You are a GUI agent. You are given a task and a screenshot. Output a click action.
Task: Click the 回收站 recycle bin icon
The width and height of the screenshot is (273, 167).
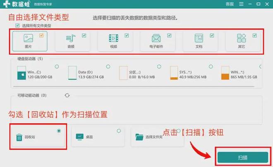tap(19, 137)
